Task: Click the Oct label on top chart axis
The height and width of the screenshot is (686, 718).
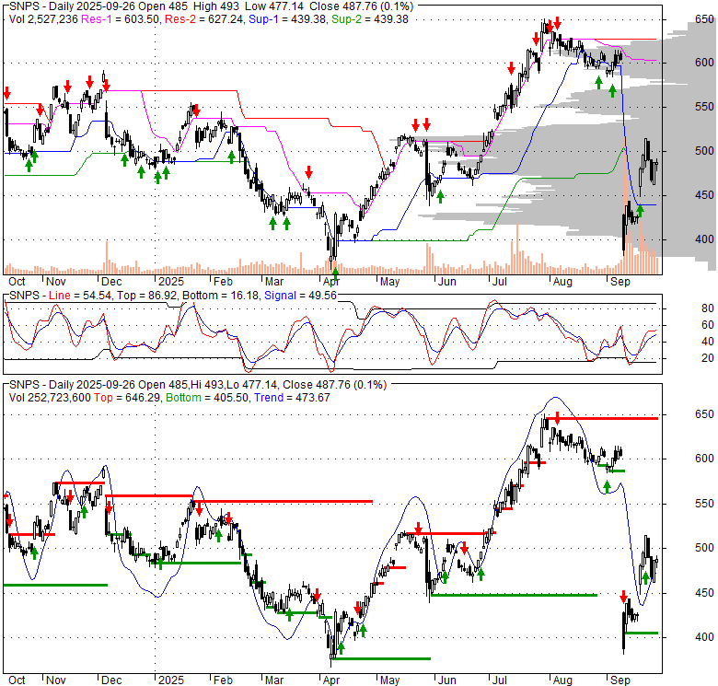Action: [17, 282]
